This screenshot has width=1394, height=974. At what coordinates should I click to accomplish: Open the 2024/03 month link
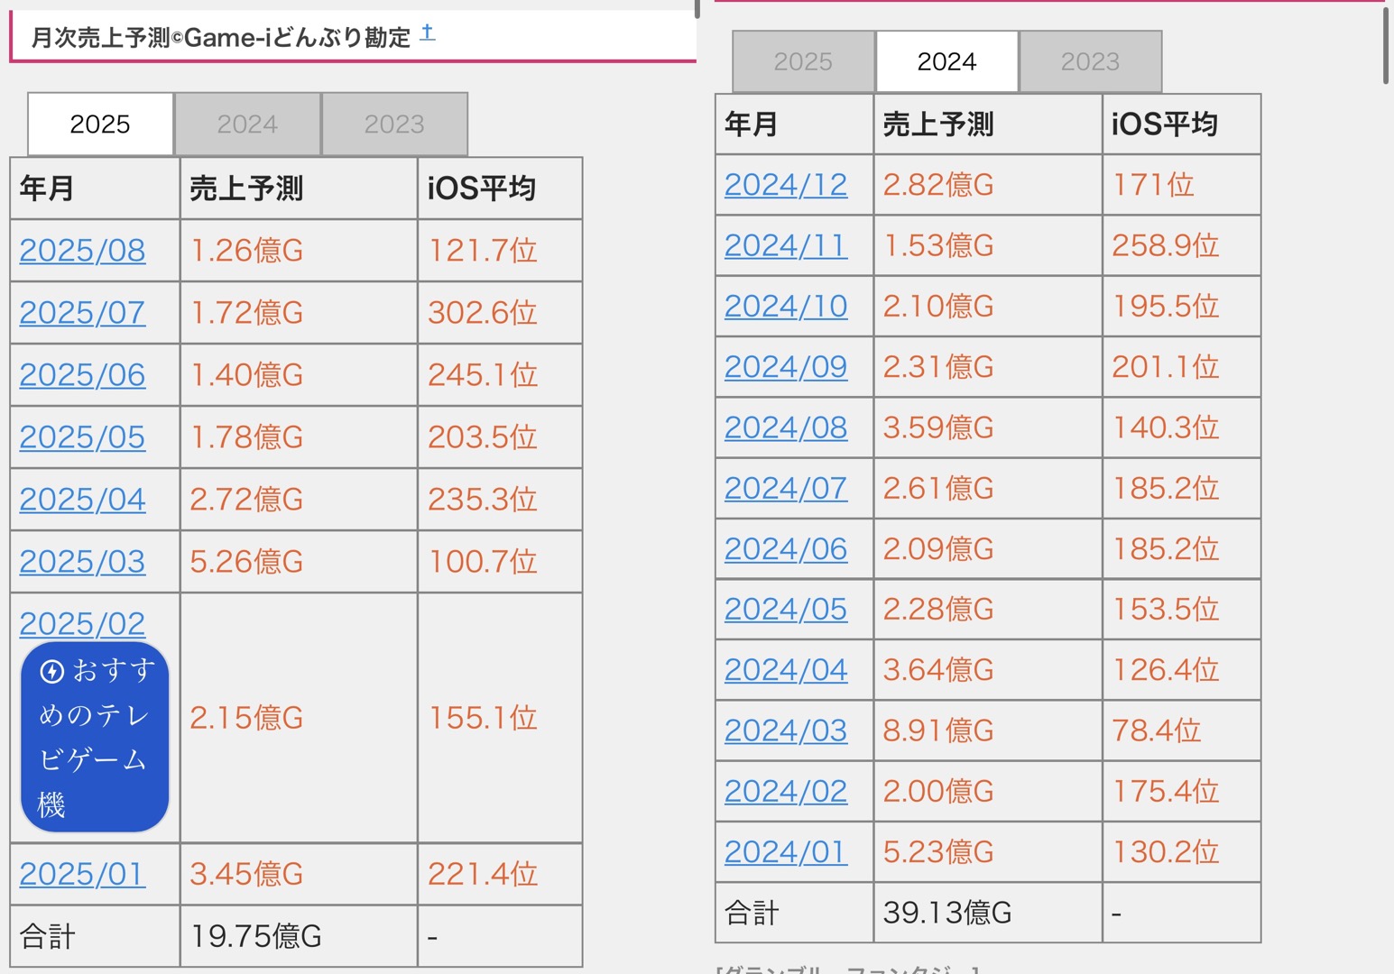[x=786, y=730]
